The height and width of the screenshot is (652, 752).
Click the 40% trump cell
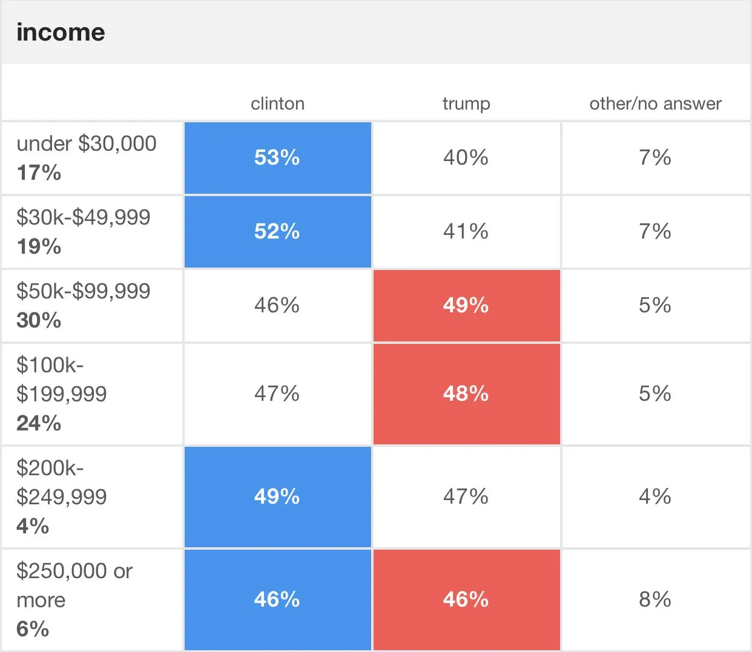[466, 158]
